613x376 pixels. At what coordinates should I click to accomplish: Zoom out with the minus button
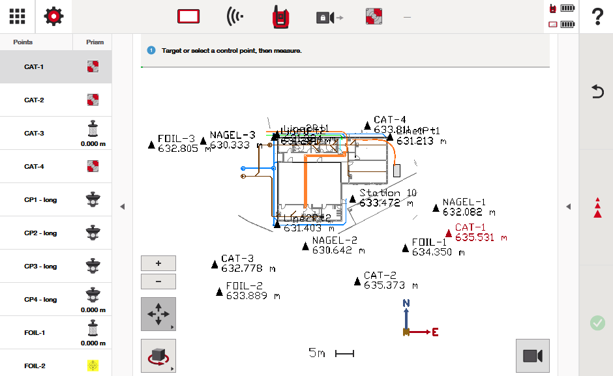158,282
